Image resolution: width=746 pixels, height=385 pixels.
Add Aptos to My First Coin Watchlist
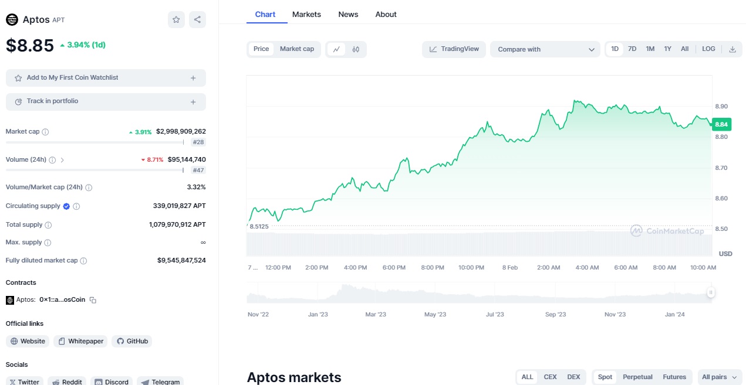pyautogui.click(x=106, y=78)
